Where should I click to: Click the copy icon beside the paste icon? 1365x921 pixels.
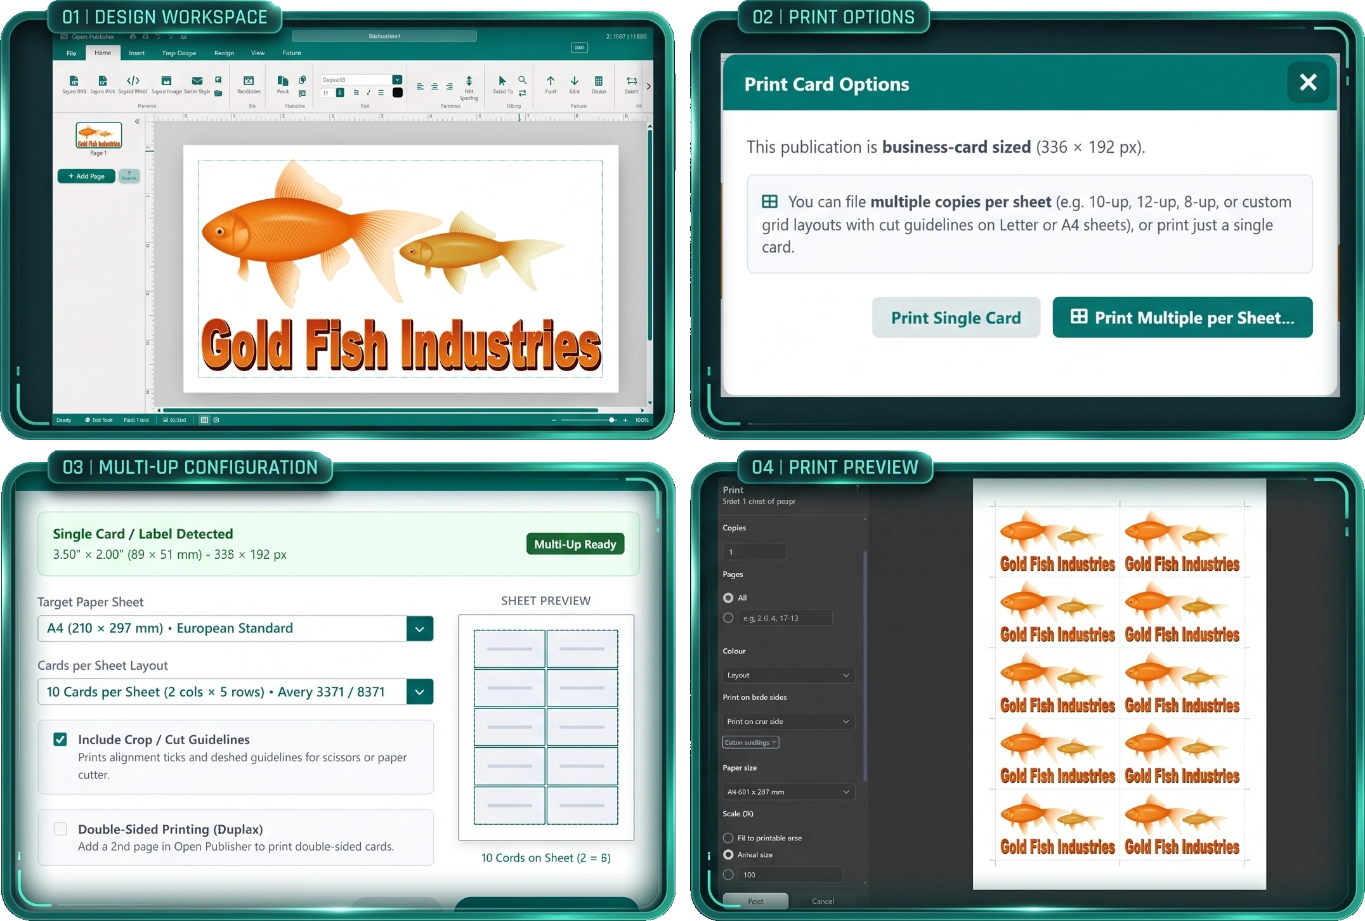[x=303, y=80]
